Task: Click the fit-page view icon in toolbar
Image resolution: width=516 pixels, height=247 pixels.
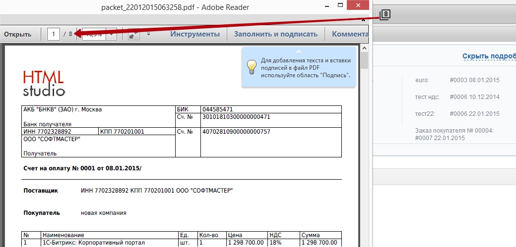Action: [x=133, y=35]
